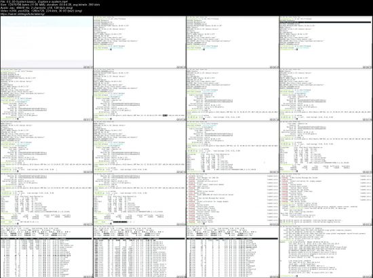Select the file size and duration header line
The width and height of the screenshot is (373, 278).
point(50,5)
